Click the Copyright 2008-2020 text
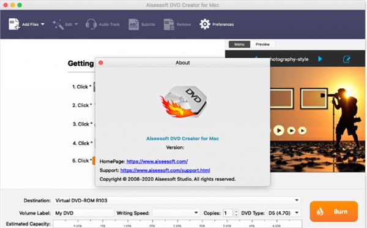Viewport: 367px width, 228px height. click(x=168, y=179)
